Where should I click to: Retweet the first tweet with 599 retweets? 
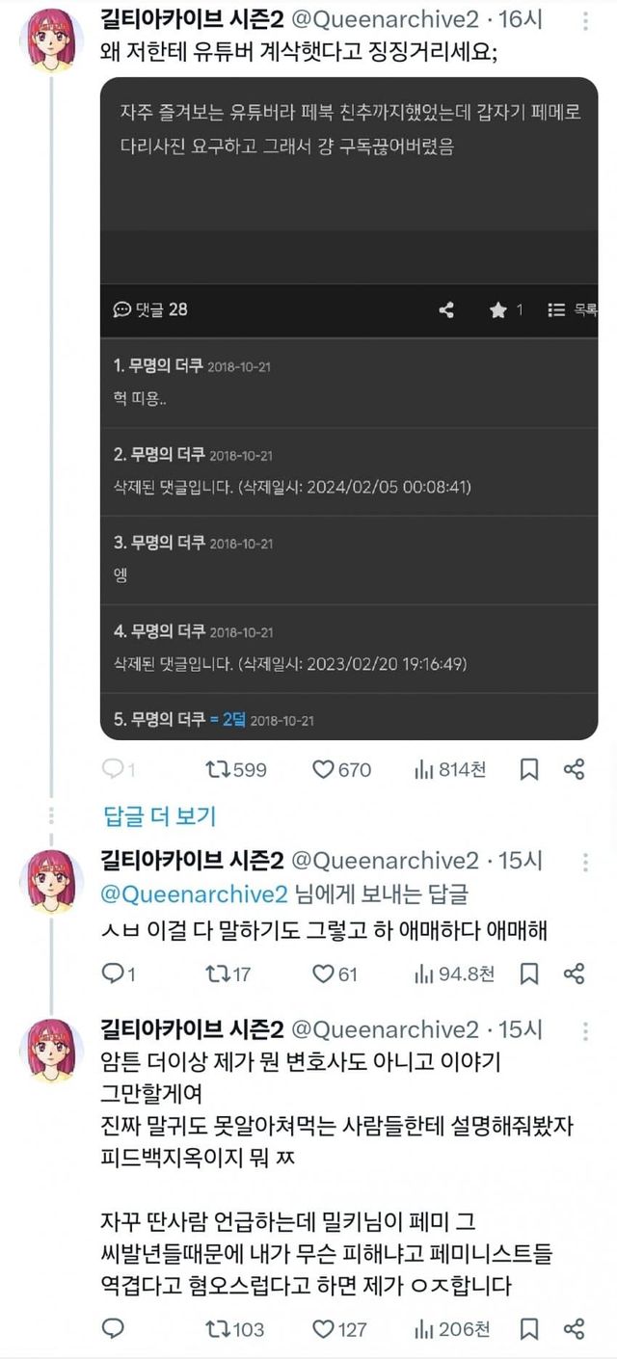(x=218, y=769)
